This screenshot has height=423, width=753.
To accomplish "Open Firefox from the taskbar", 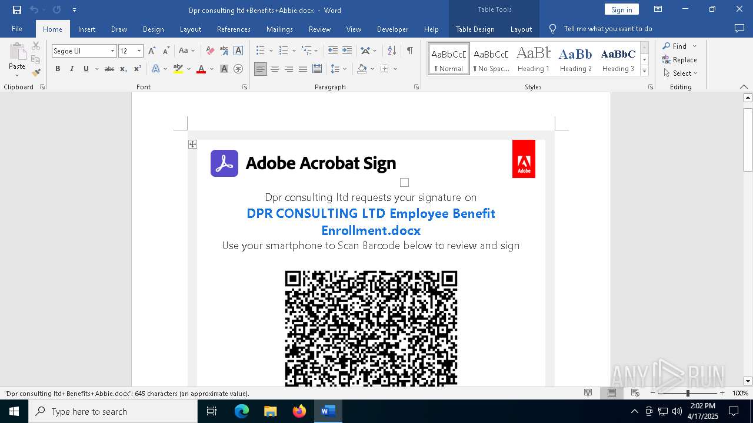I will [299, 411].
